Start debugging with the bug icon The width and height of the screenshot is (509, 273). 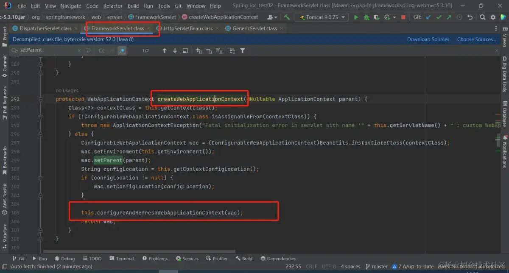coord(366,17)
